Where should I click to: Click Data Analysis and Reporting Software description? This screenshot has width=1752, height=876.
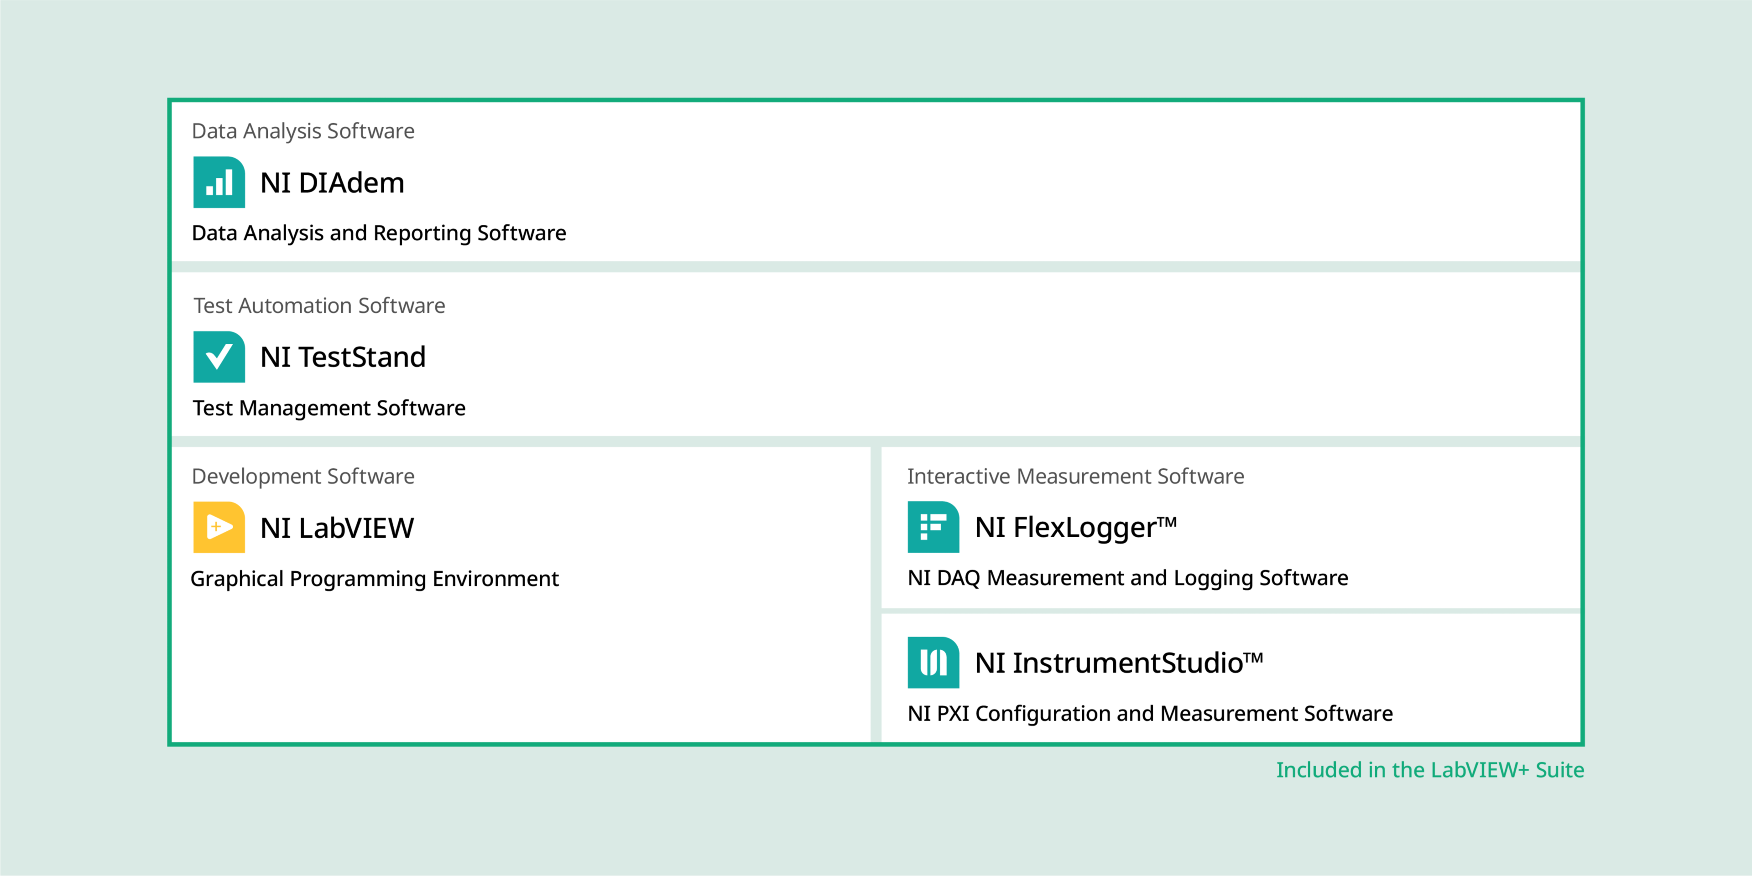click(379, 233)
